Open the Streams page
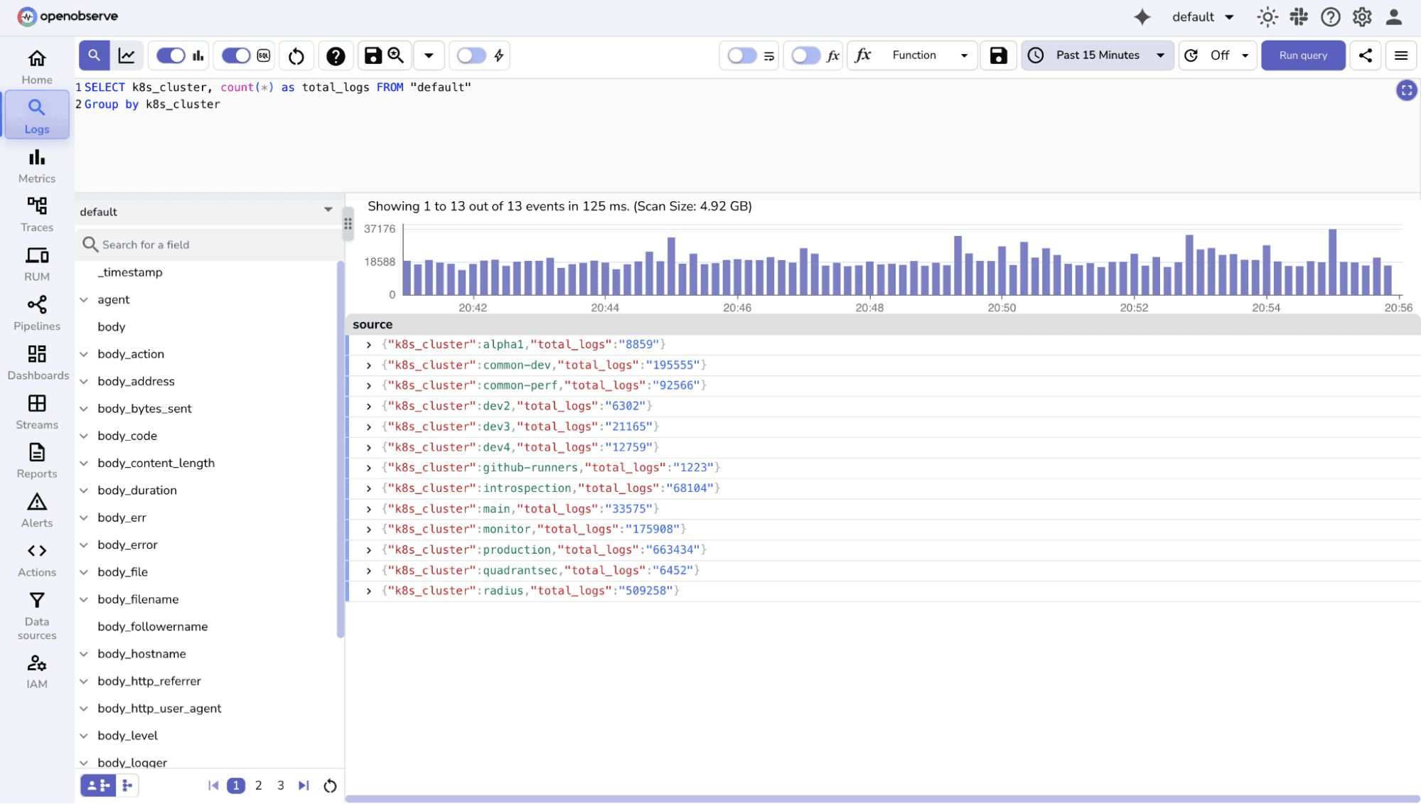This screenshot has width=1421, height=804. point(36,411)
